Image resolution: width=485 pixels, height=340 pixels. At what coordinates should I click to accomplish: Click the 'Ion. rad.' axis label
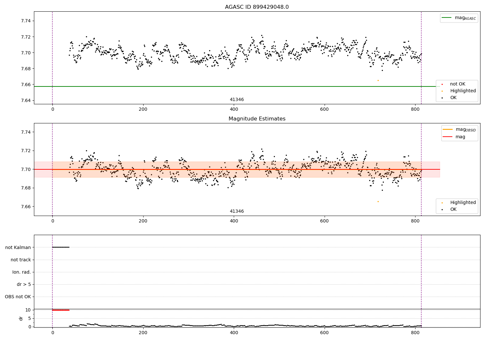pyautogui.click(x=22, y=272)
